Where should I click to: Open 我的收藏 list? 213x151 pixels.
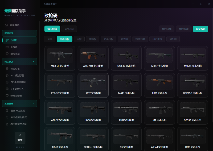(183, 29)
